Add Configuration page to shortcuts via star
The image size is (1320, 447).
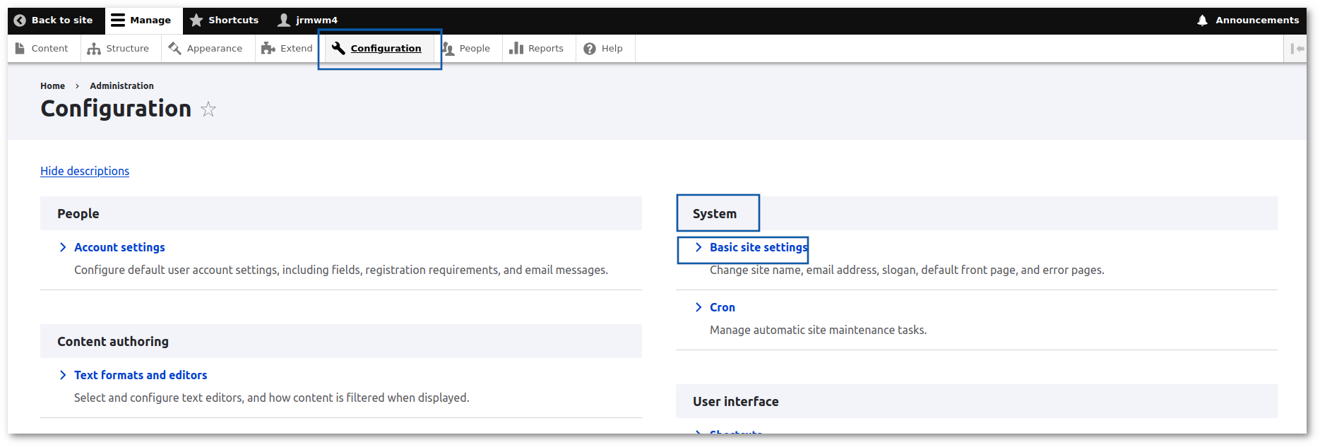tap(208, 109)
